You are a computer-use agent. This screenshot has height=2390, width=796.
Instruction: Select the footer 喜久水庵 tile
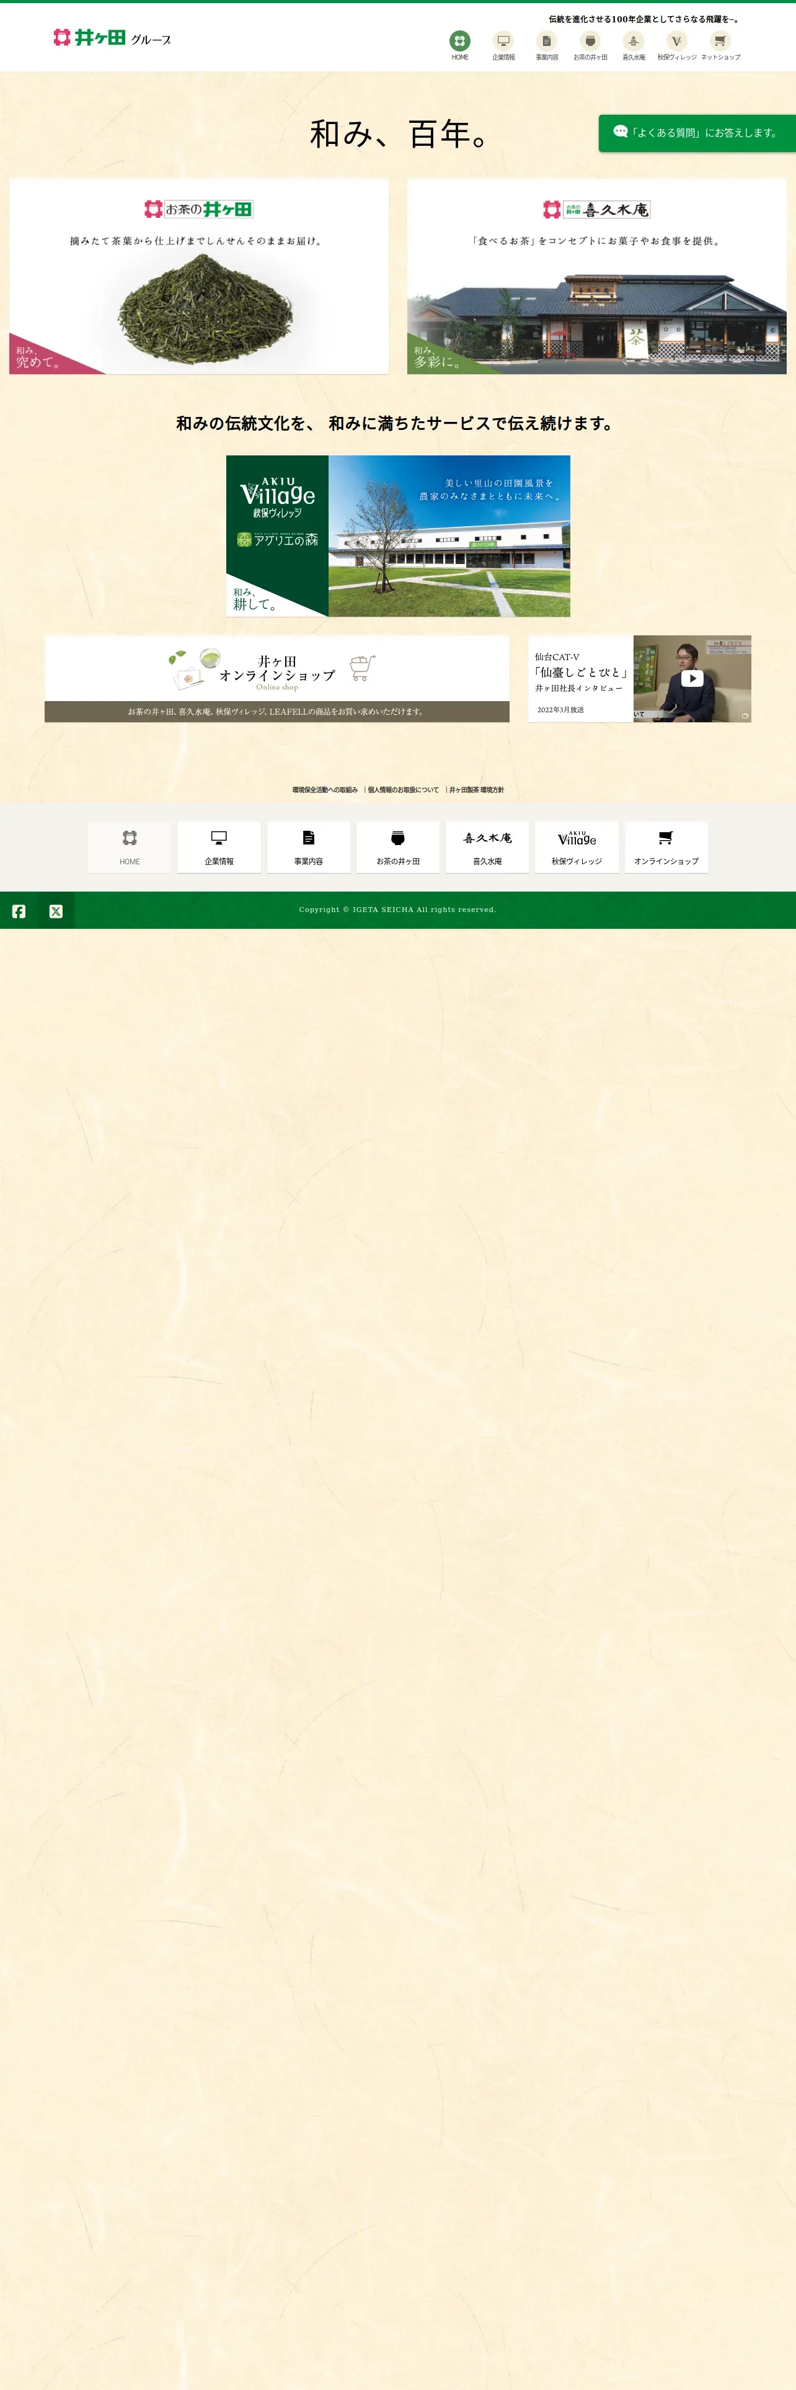(487, 847)
